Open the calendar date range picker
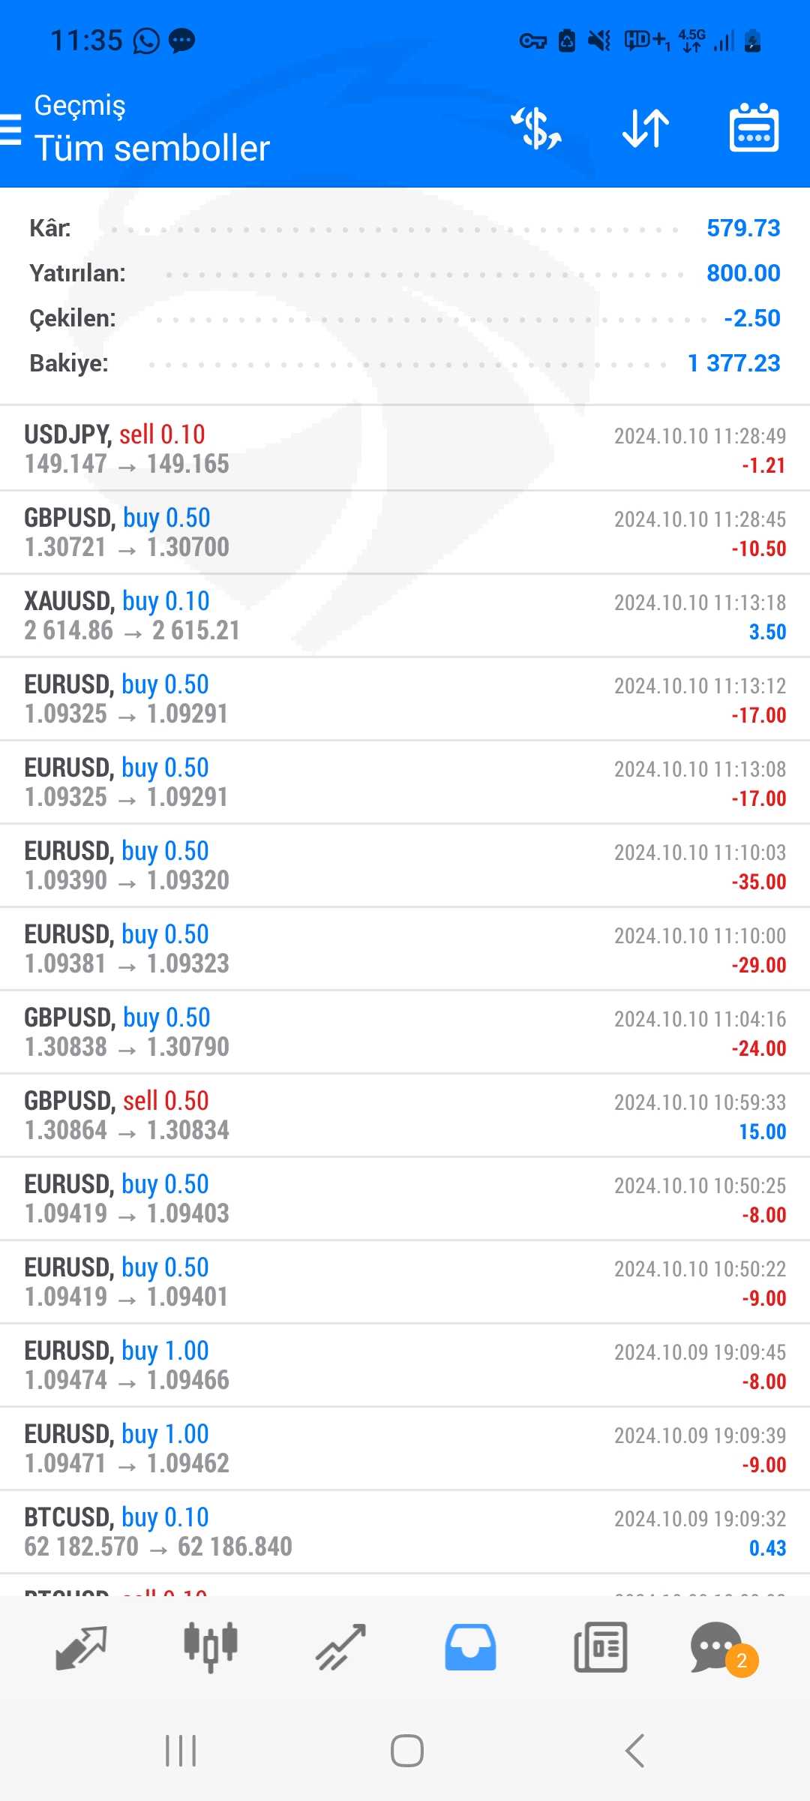Viewport: 810px width, 1801px height. [x=754, y=128]
